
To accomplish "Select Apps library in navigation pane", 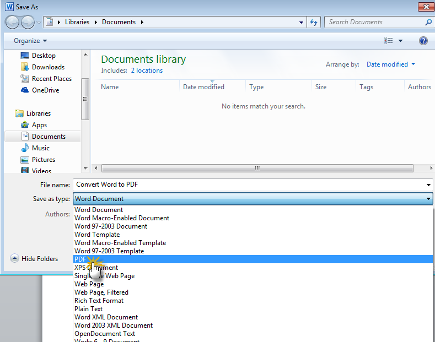I will [39, 125].
